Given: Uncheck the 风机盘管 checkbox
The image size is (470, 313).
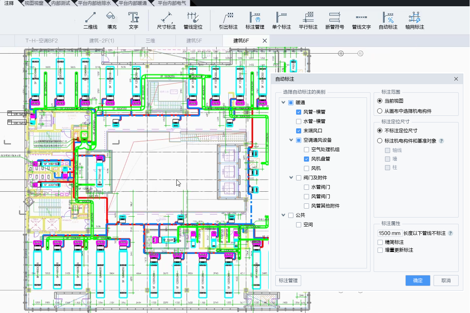Looking at the screenshot, I should pos(307,159).
